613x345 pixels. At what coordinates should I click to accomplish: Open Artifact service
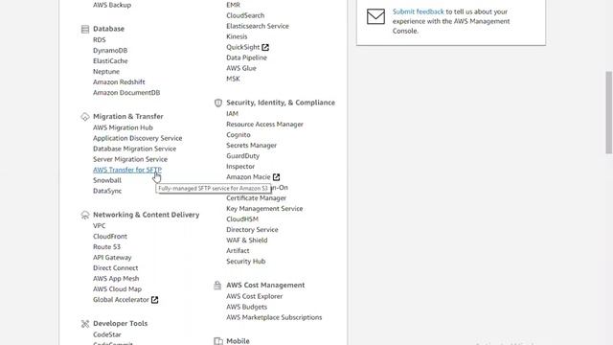coord(238,251)
